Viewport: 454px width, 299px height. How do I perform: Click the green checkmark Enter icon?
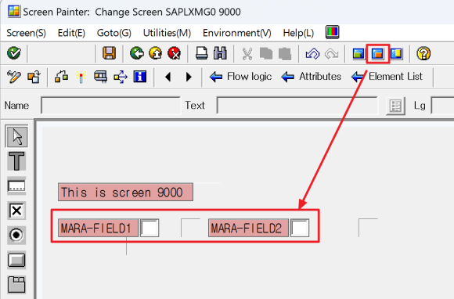[14, 53]
